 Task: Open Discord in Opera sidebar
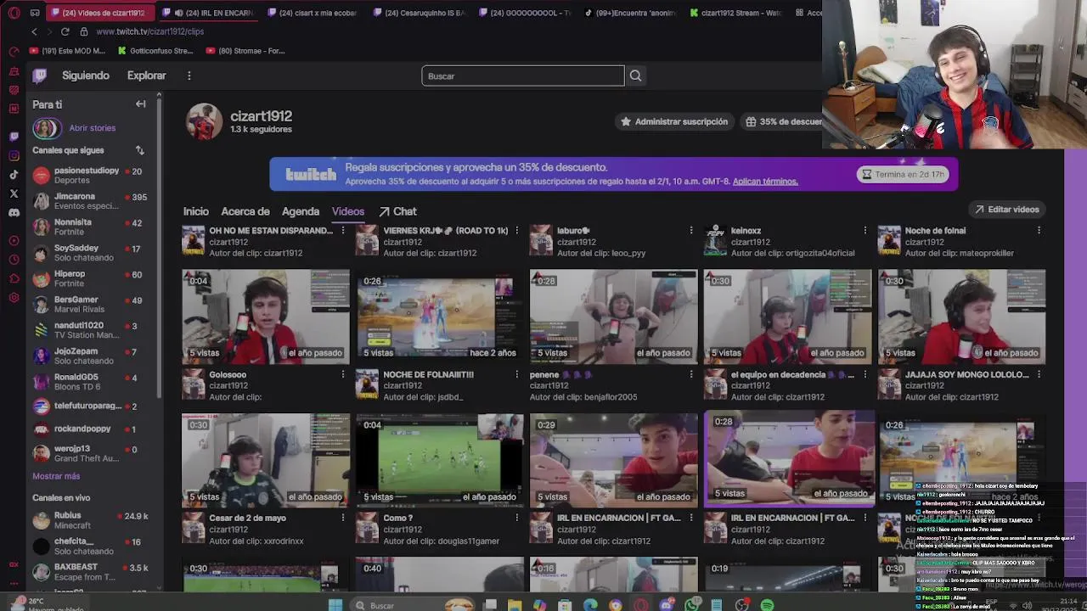click(x=14, y=213)
